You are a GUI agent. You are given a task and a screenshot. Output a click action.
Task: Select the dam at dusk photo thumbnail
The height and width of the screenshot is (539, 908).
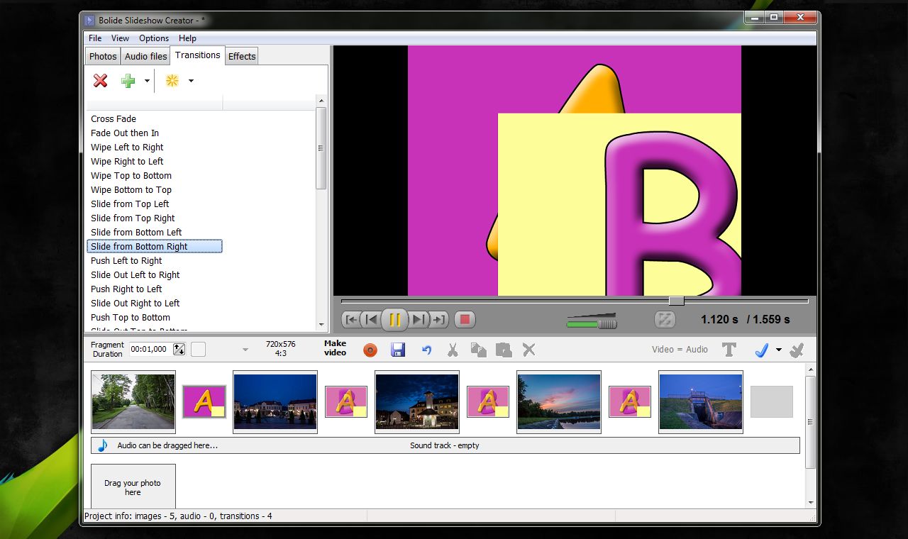(x=701, y=402)
